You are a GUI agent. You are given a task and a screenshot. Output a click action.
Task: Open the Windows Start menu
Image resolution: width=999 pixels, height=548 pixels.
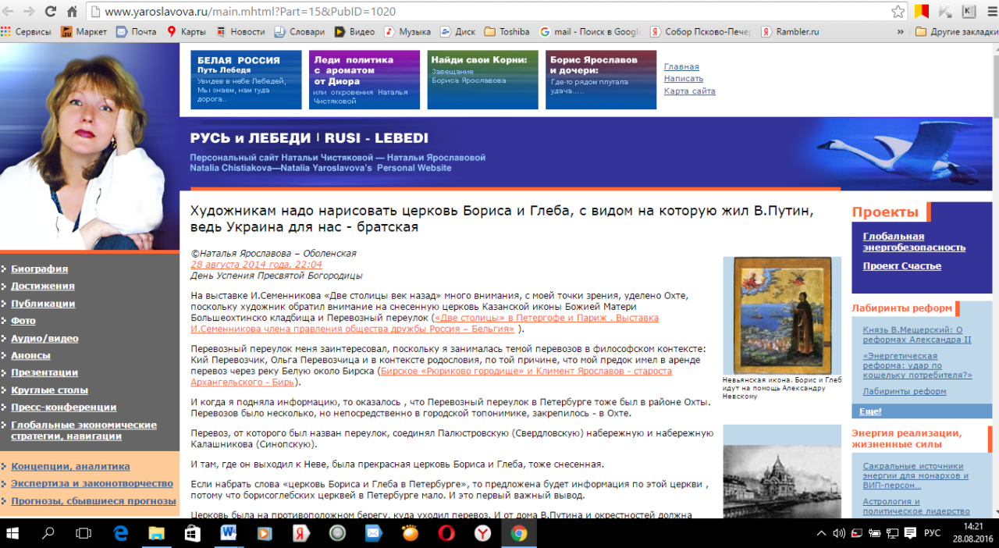click(12, 533)
